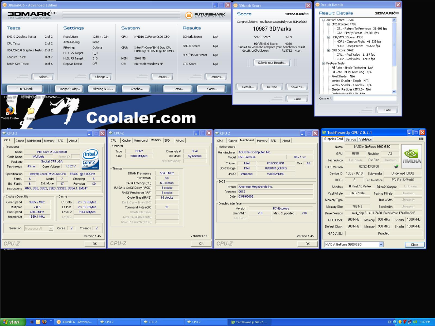Image resolution: width=435 pixels, height=326 pixels.
Task: Switch to Sensors tab in GPU-Z
Action: 351,139
